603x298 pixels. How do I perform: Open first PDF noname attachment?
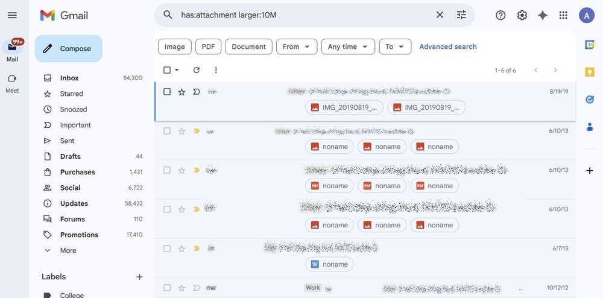click(x=329, y=186)
